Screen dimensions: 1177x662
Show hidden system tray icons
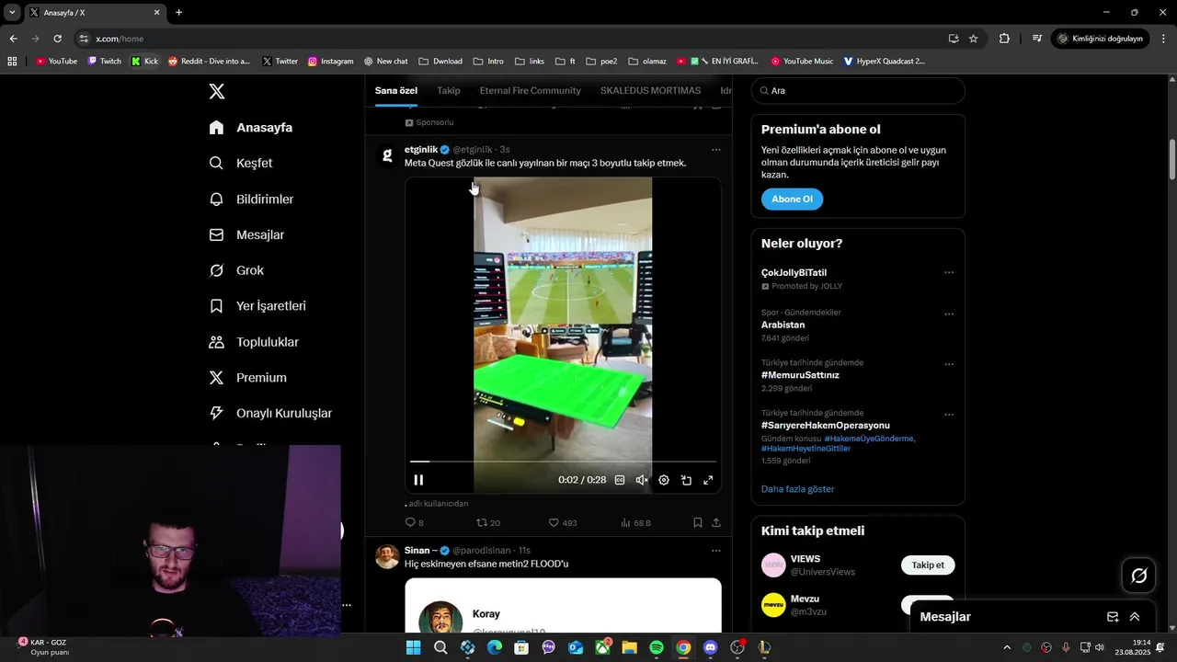1007,647
